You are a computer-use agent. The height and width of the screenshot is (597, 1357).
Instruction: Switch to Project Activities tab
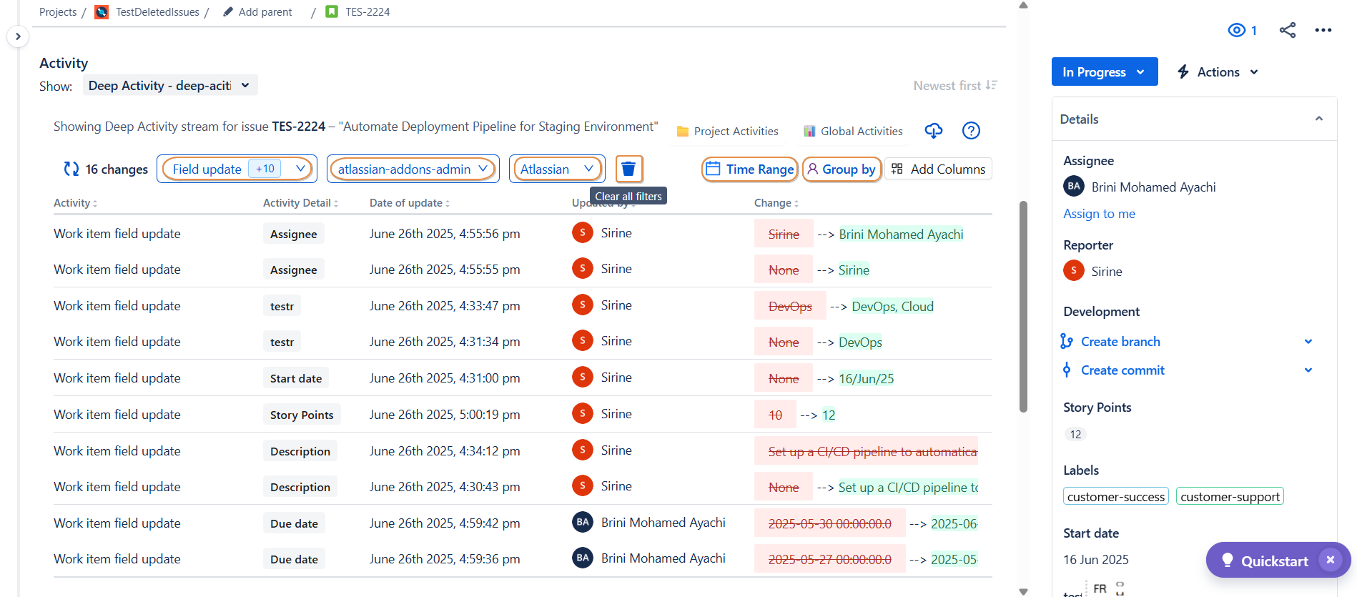point(727,132)
